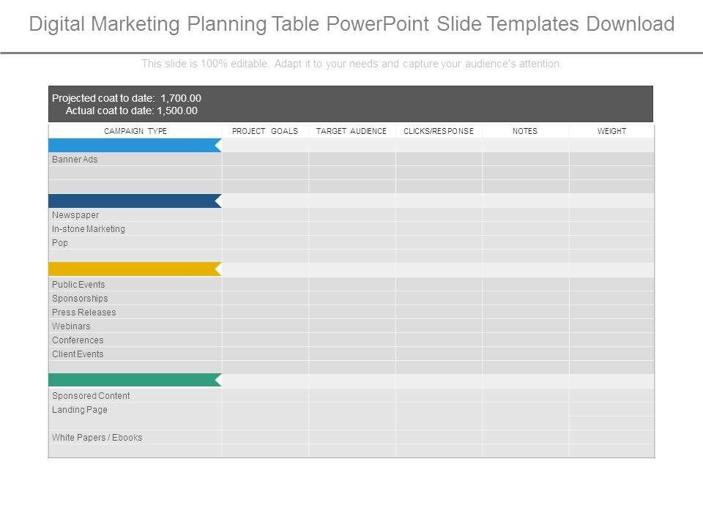The height and width of the screenshot is (527, 703).
Task: Select the dark blue category bar
Action: (134, 201)
